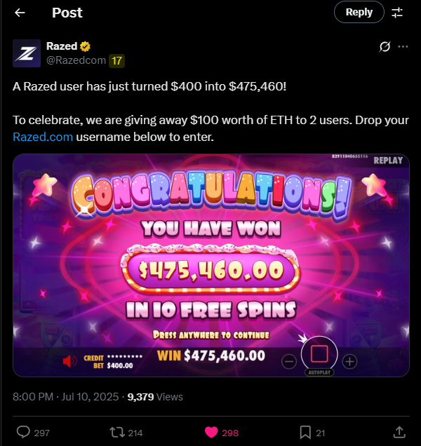The image size is (421, 446).
Task: Click the Razed display name
Action: tap(62, 46)
